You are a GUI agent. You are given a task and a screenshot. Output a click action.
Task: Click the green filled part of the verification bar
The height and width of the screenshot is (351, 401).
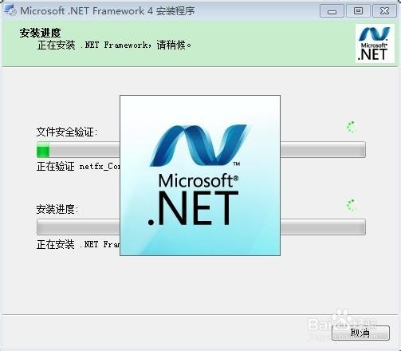click(43, 150)
